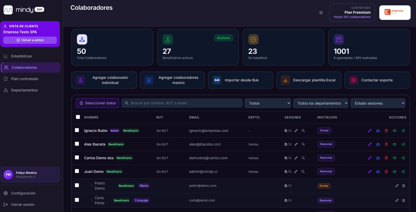This screenshot has height=212, width=416.
Task: Open Departamentos from the sidebar
Action: pos(24,90)
